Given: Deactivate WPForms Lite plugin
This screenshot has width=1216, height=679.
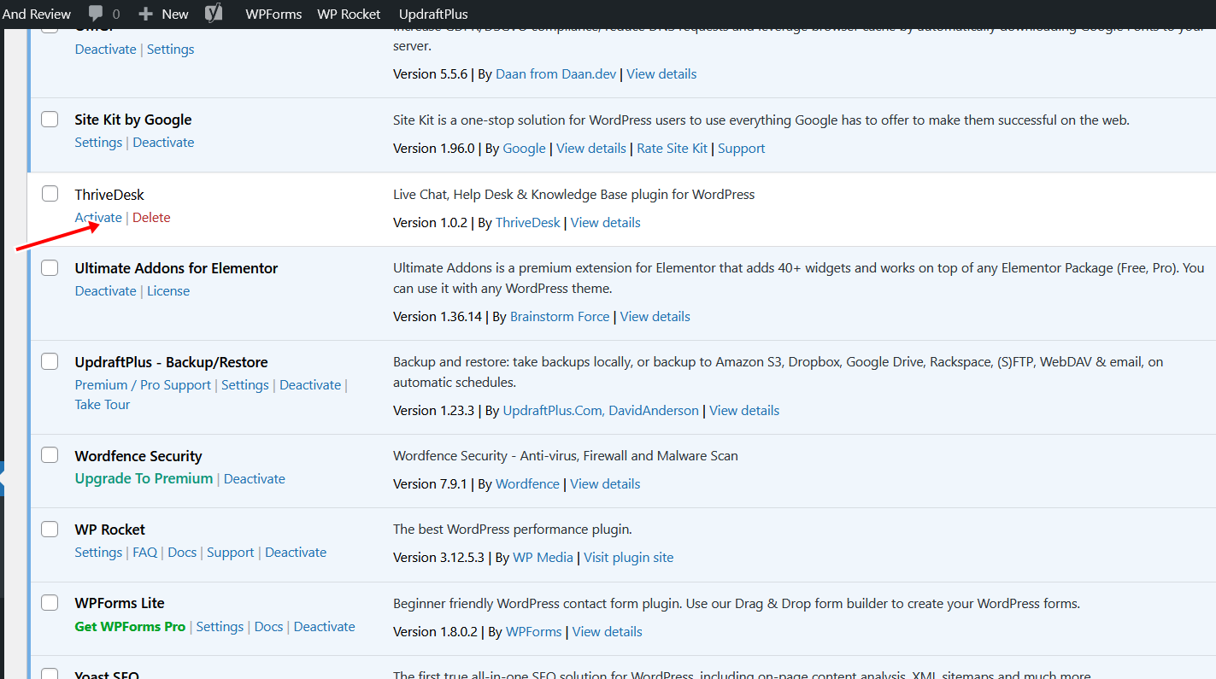Looking at the screenshot, I should coord(325,627).
